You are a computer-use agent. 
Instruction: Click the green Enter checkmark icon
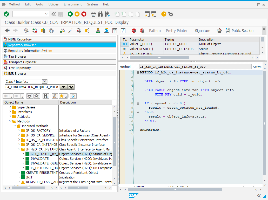click(6, 14)
